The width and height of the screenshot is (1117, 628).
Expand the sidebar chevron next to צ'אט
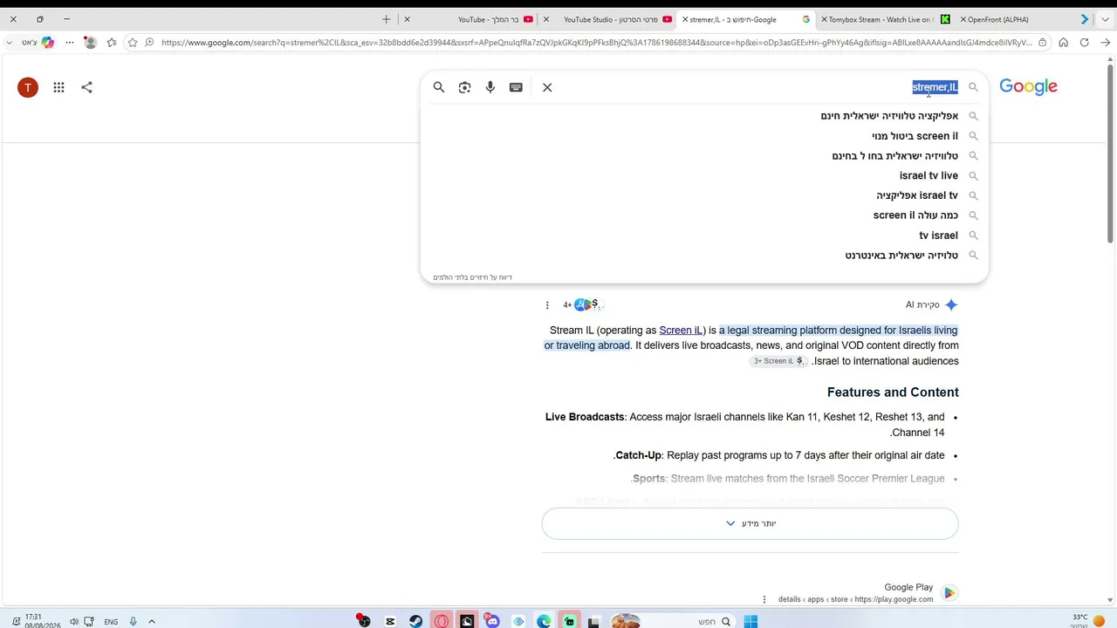[x=9, y=42]
